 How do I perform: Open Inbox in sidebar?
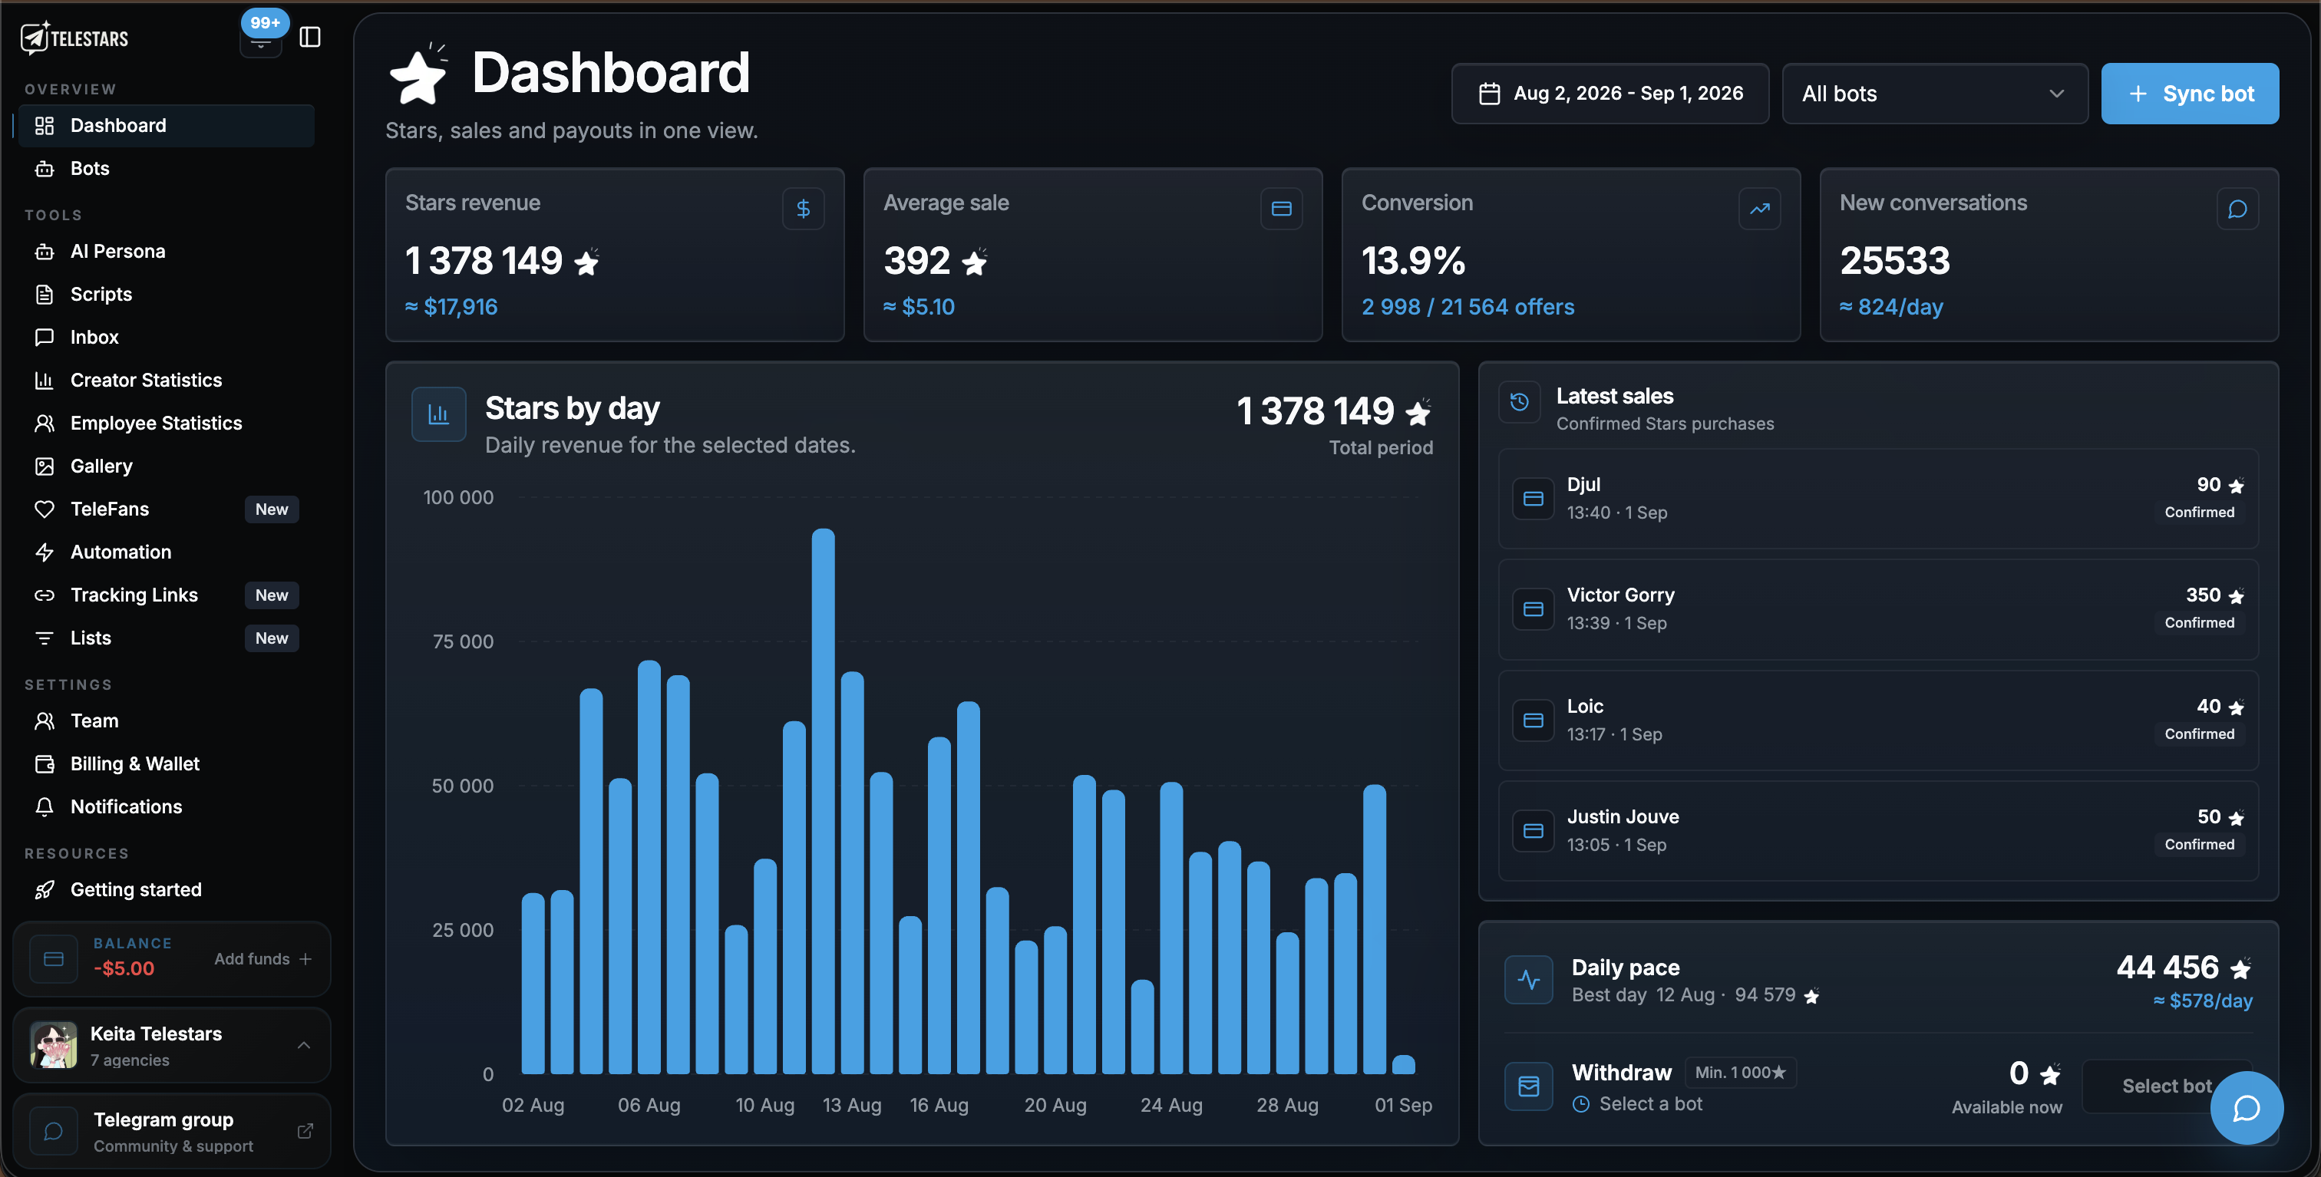(x=165, y=337)
